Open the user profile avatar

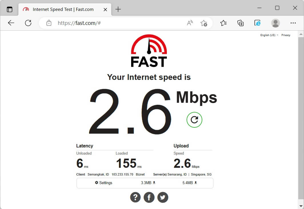pos(275,23)
